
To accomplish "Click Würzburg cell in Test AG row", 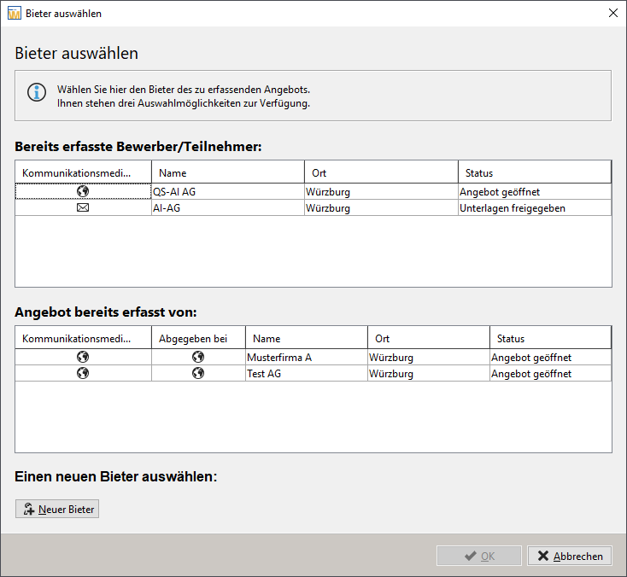I will pyautogui.click(x=429, y=373).
